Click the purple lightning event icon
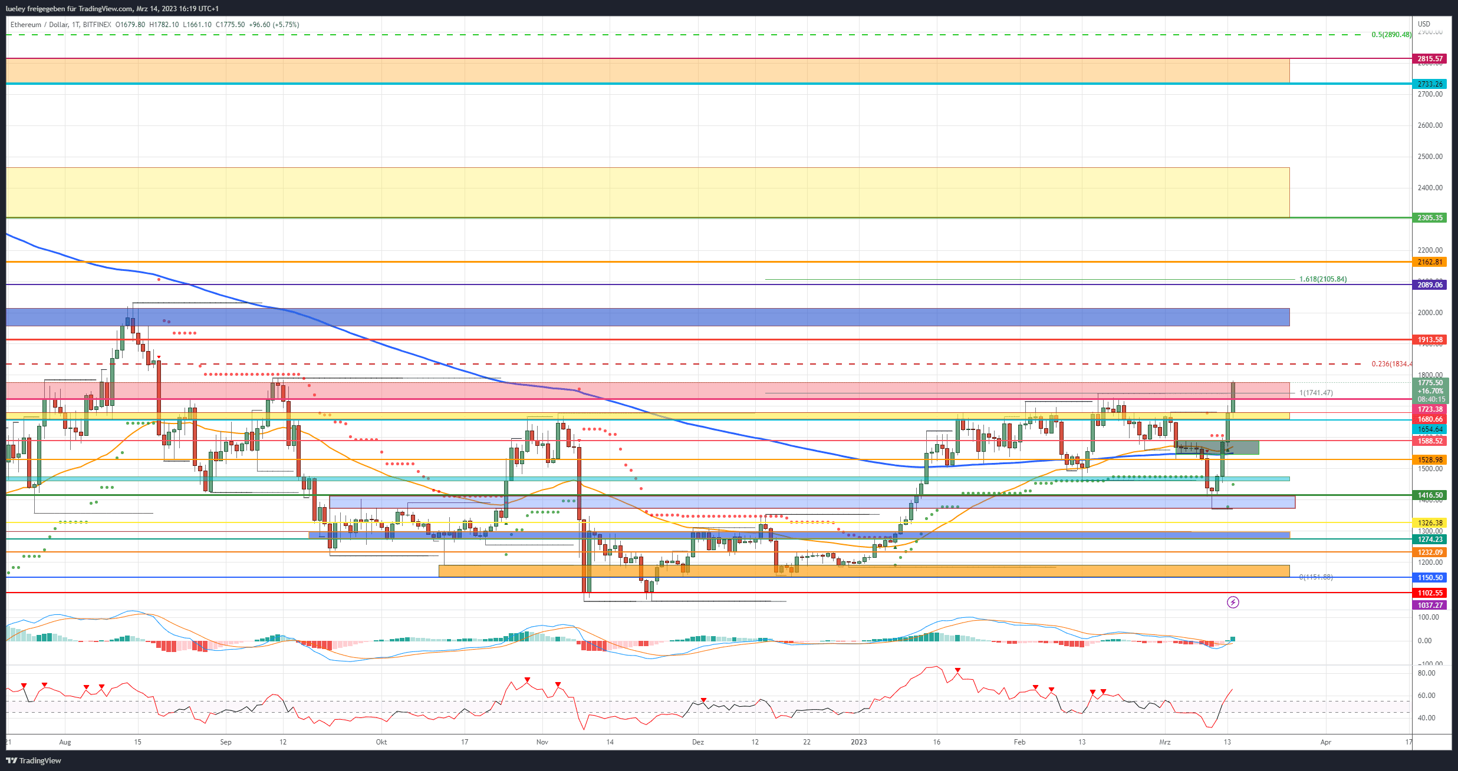1458x771 pixels. (1233, 602)
